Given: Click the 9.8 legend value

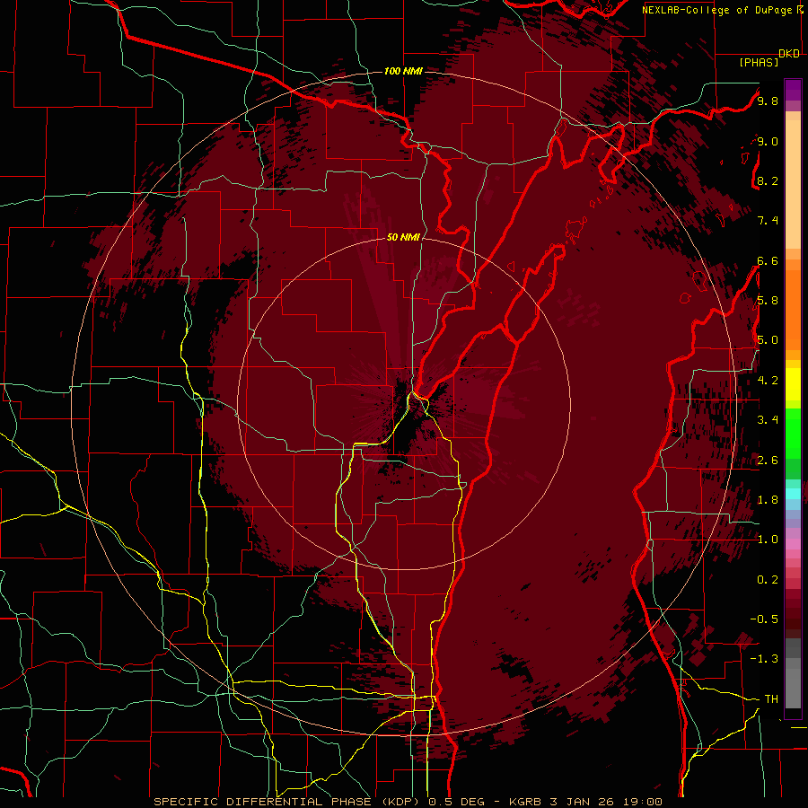Looking at the screenshot, I should point(768,101).
